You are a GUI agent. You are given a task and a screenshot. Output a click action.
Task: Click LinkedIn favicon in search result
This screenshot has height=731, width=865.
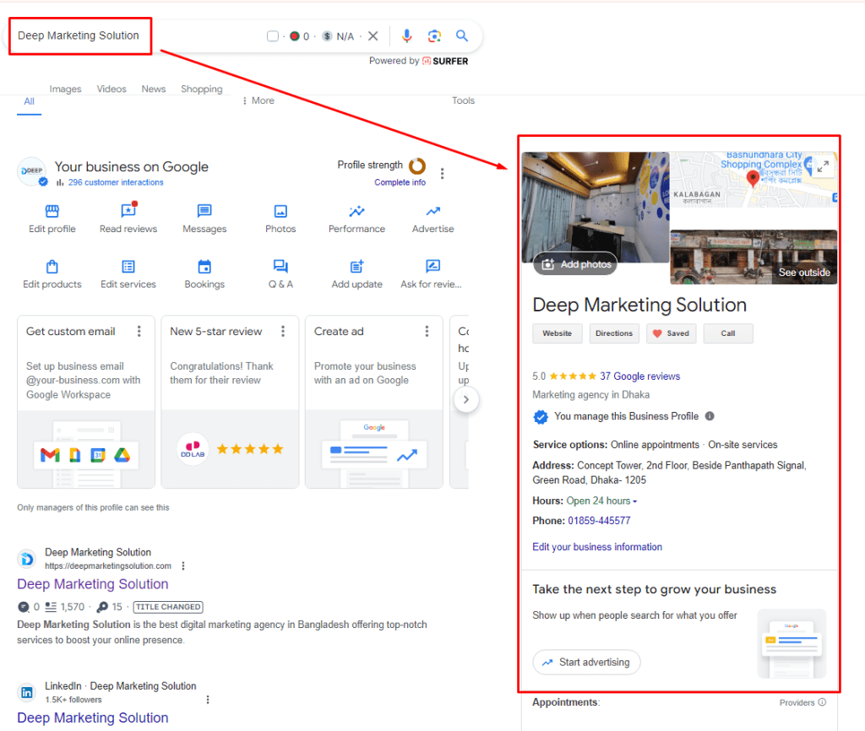pyautogui.click(x=26, y=693)
